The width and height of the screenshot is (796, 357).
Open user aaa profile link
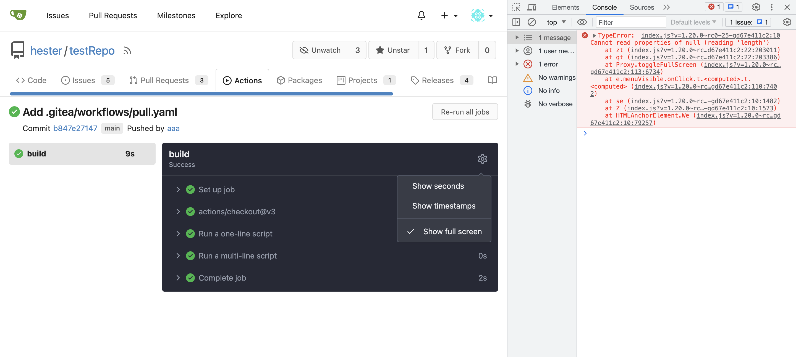tap(173, 128)
